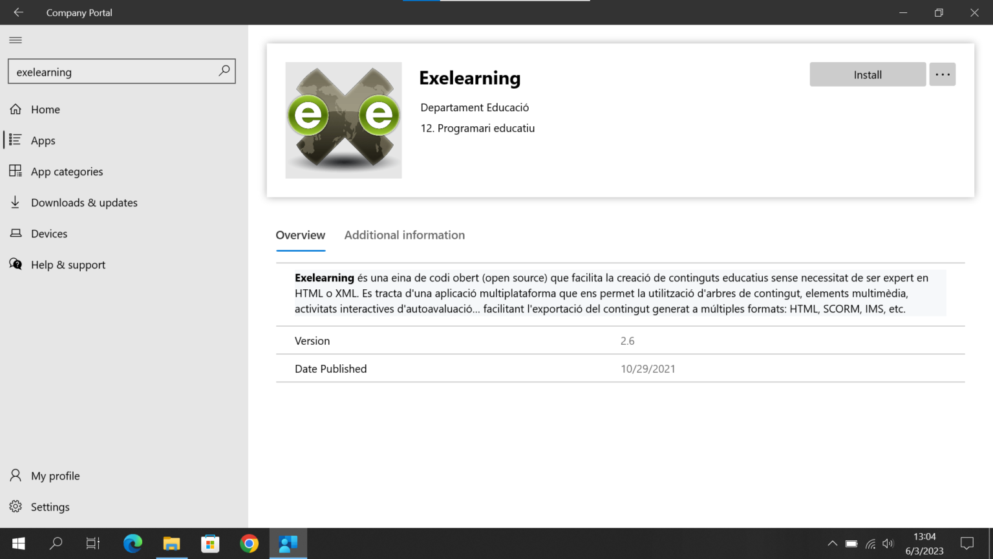Switch to the Additional information tab
993x559 pixels.
coord(404,235)
